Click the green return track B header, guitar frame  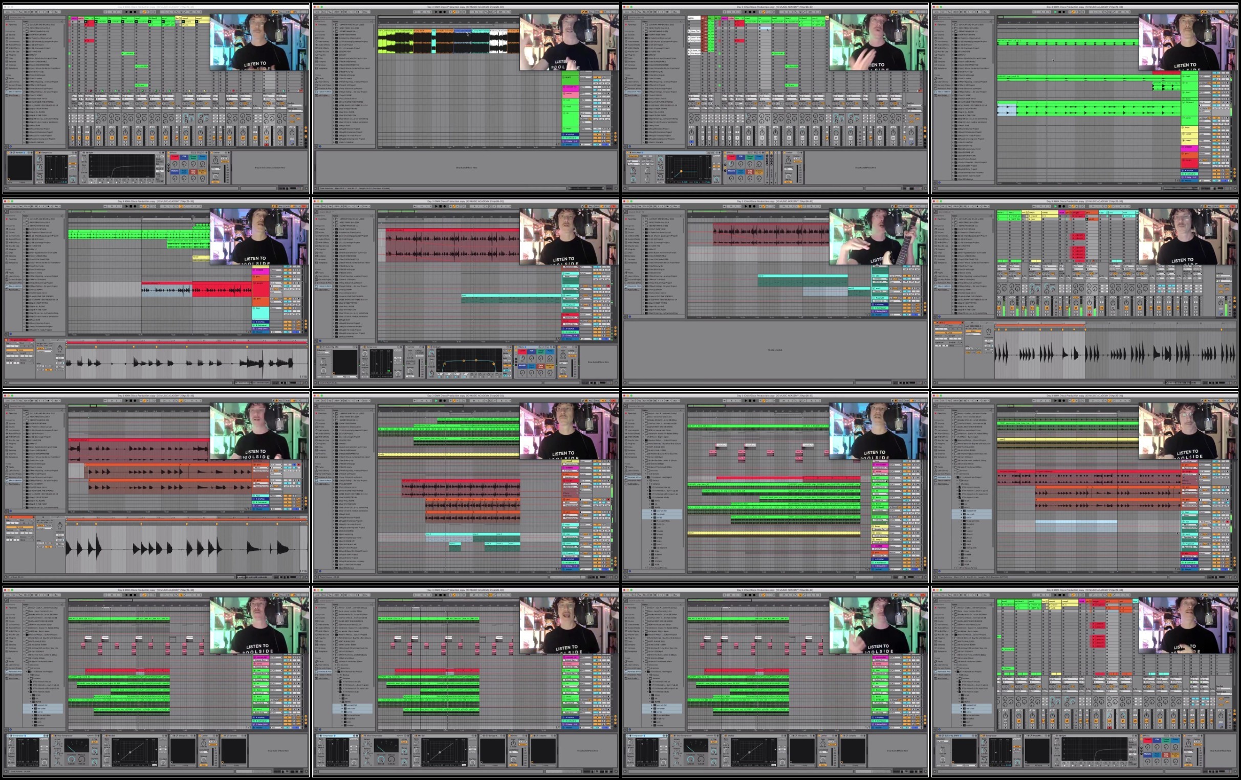pos(880,308)
